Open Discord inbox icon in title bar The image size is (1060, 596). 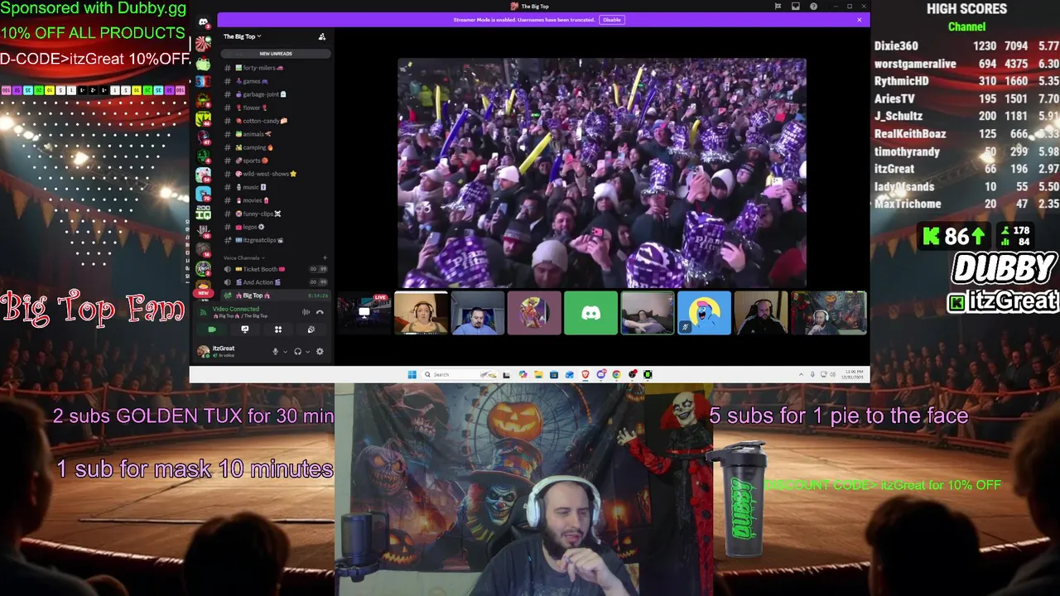tap(795, 7)
